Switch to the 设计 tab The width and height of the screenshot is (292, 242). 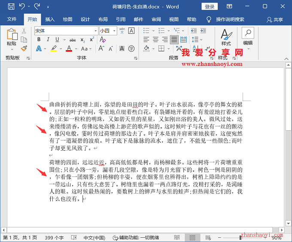(x=85, y=19)
